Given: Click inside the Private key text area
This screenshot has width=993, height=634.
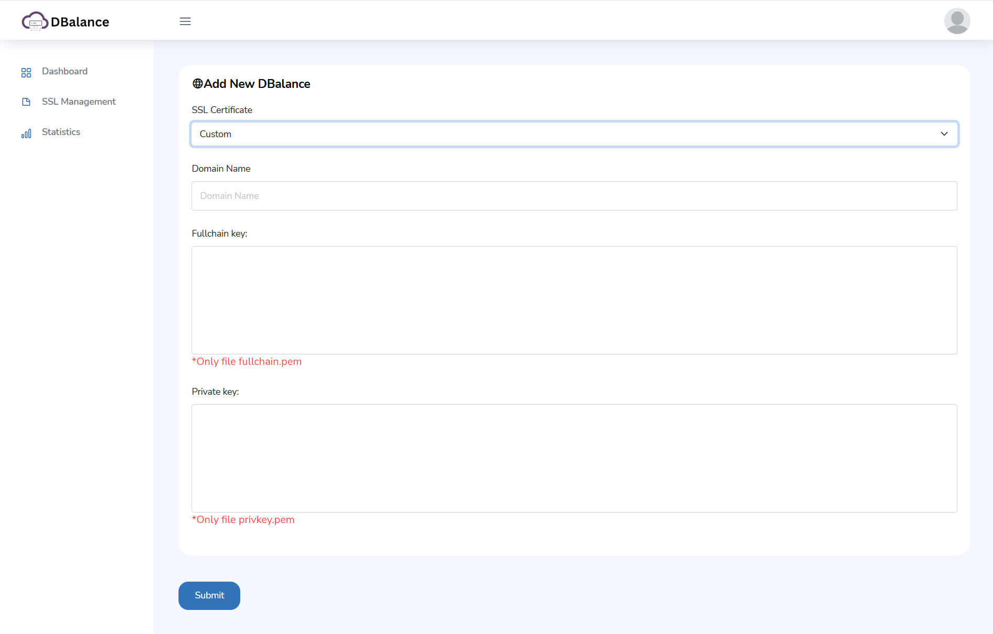Looking at the screenshot, I should (x=574, y=458).
